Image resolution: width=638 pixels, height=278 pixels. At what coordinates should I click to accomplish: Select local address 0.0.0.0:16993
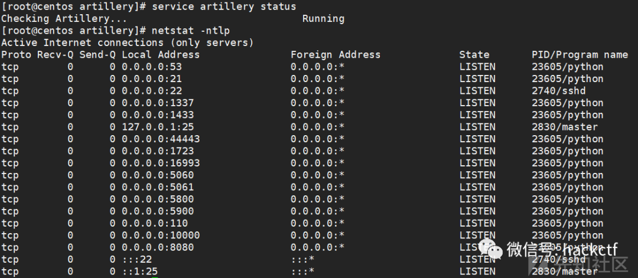point(161,163)
